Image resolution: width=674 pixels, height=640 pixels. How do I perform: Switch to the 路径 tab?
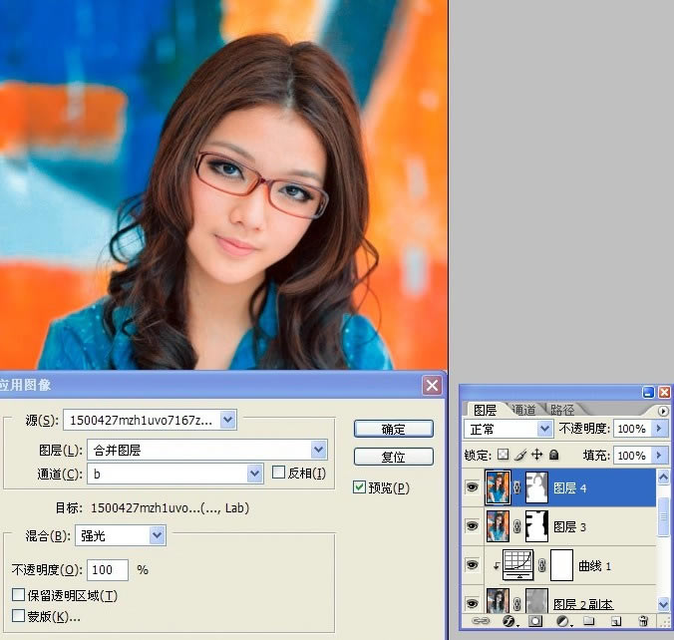[x=562, y=410]
